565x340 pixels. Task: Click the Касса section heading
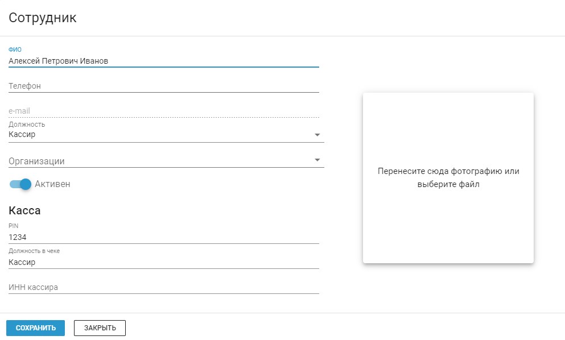click(x=24, y=210)
